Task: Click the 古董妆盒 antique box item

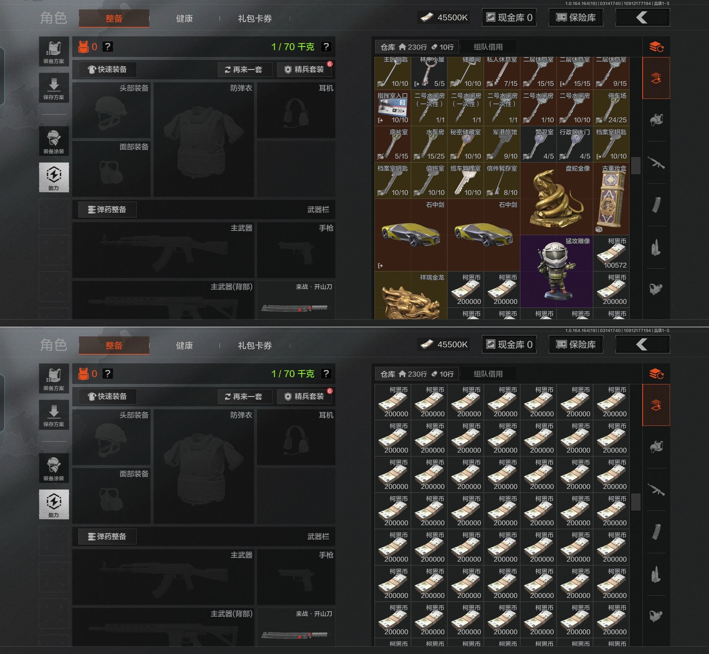Action: tap(611, 199)
